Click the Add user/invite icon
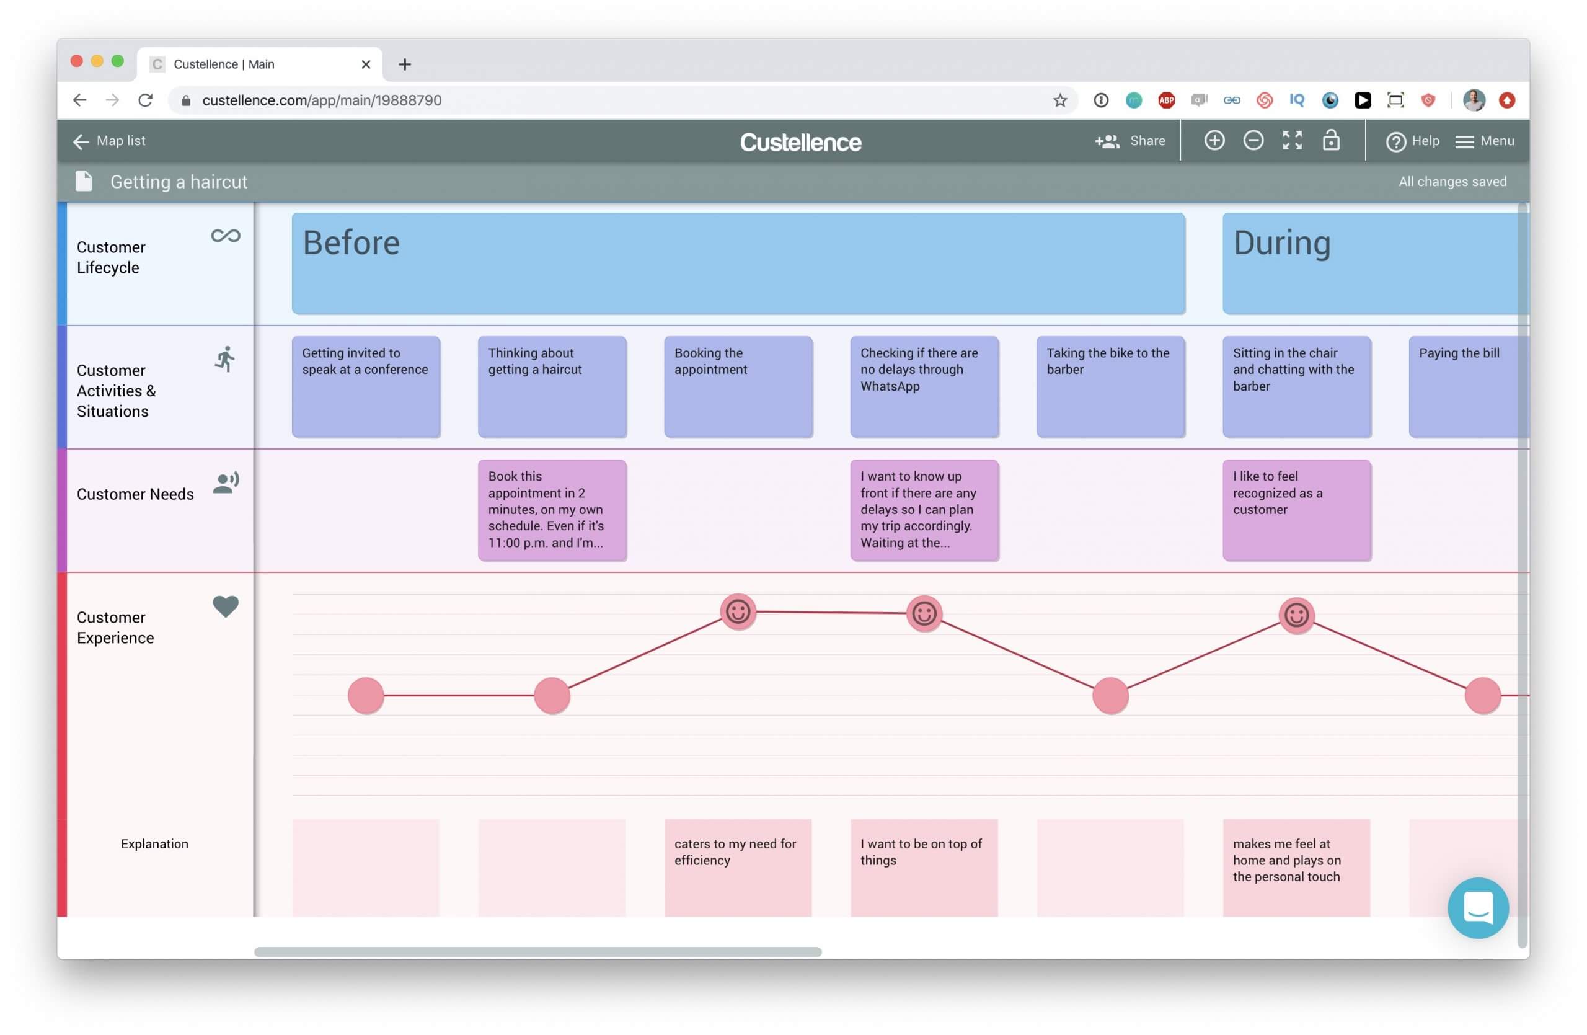The image size is (1587, 1035). click(x=1107, y=140)
